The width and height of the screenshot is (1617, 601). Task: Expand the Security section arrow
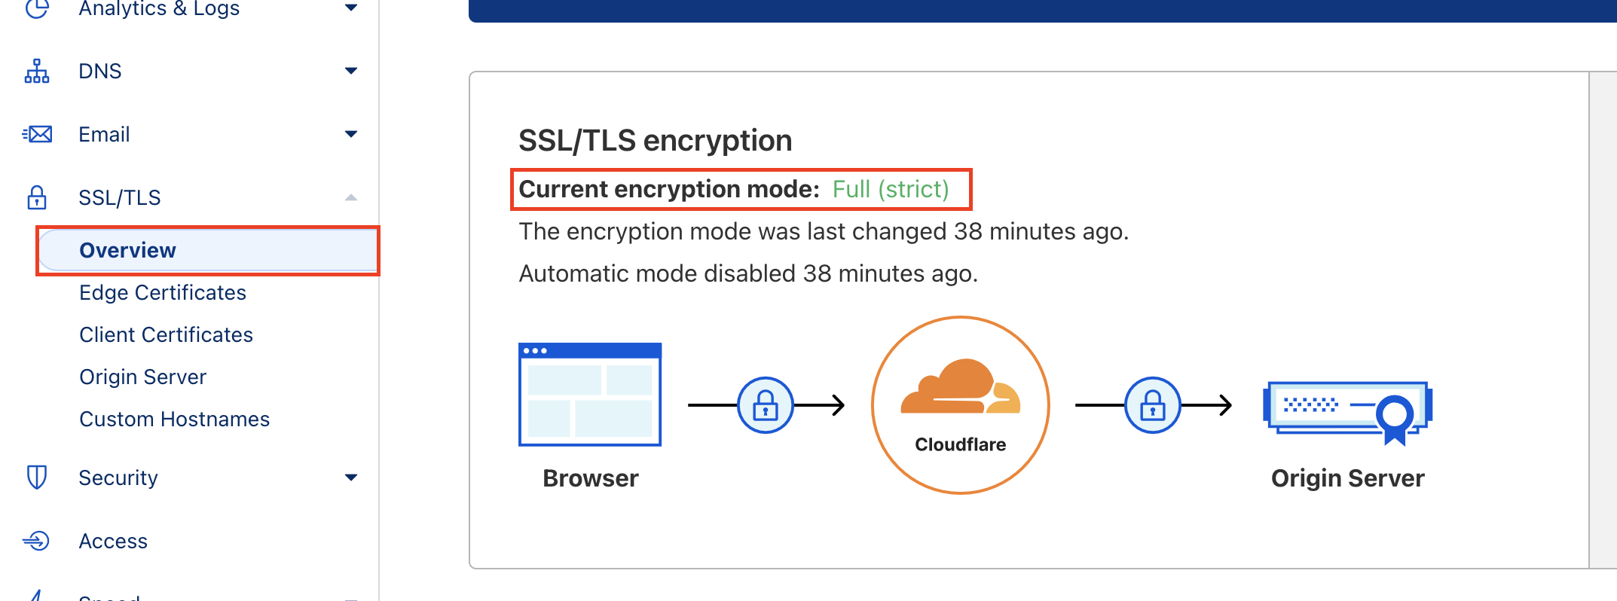tap(351, 477)
